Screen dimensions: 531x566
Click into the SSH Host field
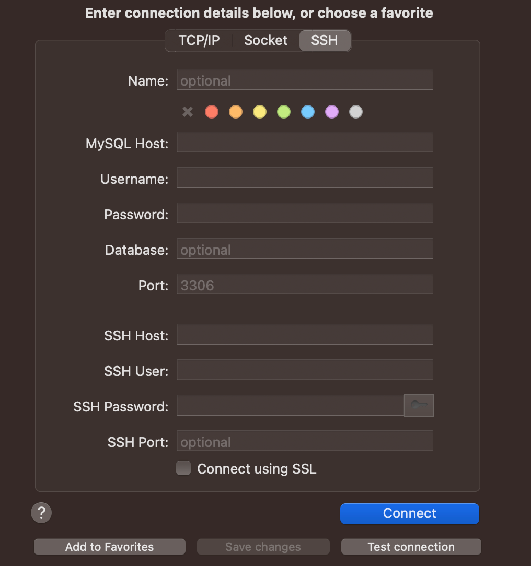tap(305, 334)
